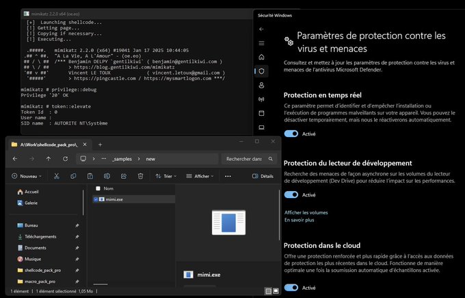This screenshot has height=298, width=465.
Task: Open Windows Security hamburger menu
Action: (261, 43)
